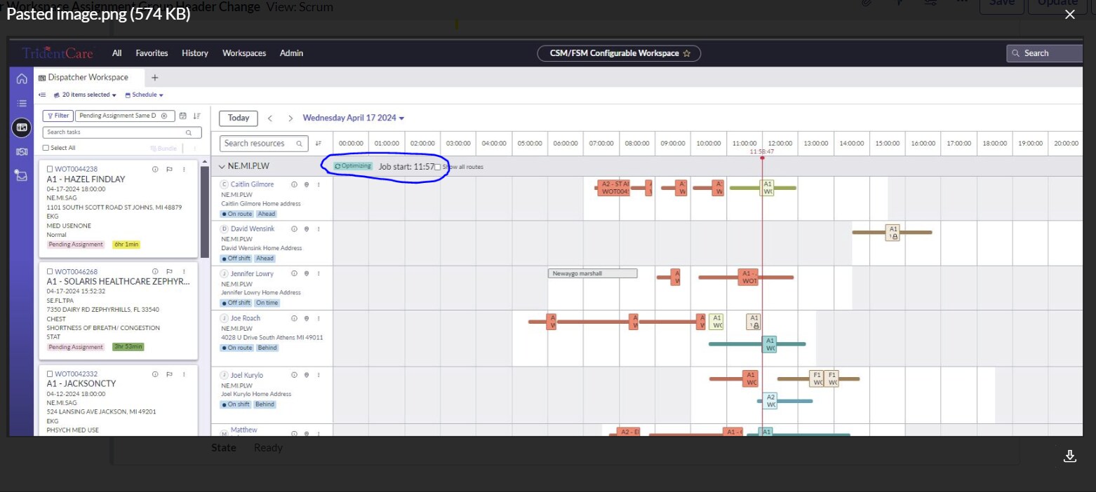Click the green Optimizing status badge

[353, 166]
